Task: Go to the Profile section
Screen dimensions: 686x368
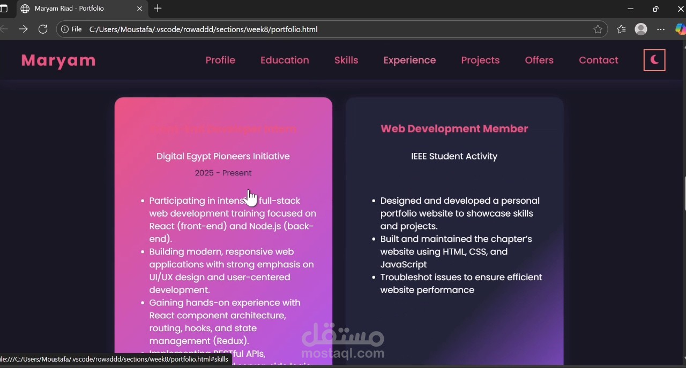Action: click(x=220, y=60)
